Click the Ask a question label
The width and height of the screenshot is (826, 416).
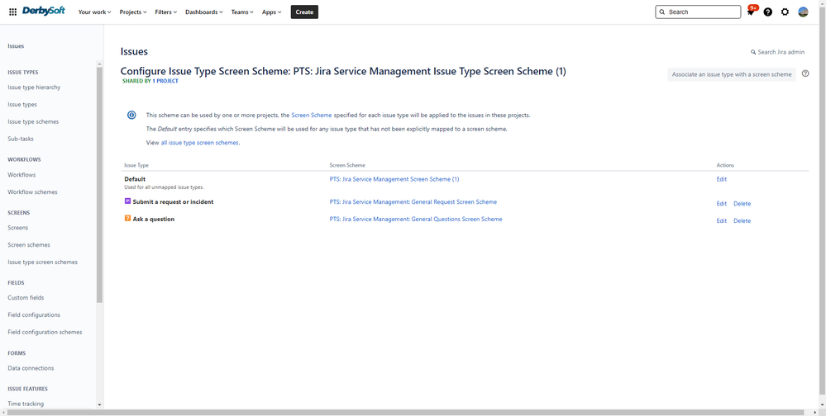[153, 219]
